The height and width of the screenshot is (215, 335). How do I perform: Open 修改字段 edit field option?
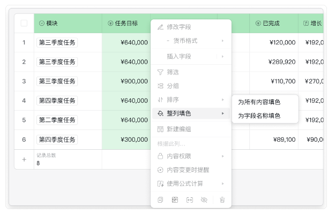click(178, 27)
